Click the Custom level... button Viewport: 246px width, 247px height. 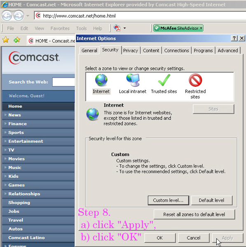tap(168, 200)
